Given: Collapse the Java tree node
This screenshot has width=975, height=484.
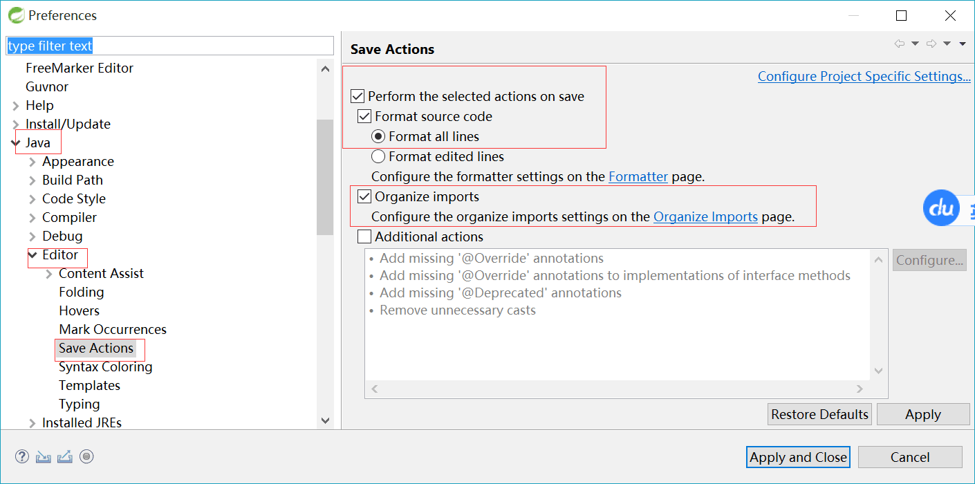Looking at the screenshot, I should click(16, 143).
